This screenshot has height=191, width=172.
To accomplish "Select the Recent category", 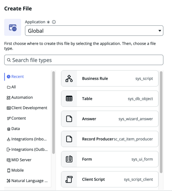I will 15,76.
